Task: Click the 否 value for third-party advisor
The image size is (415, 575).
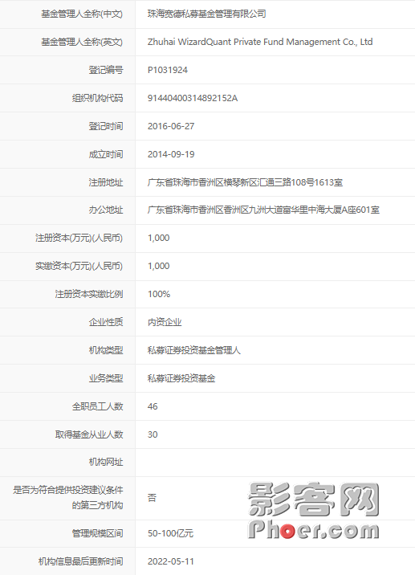Action: pos(152,498)
